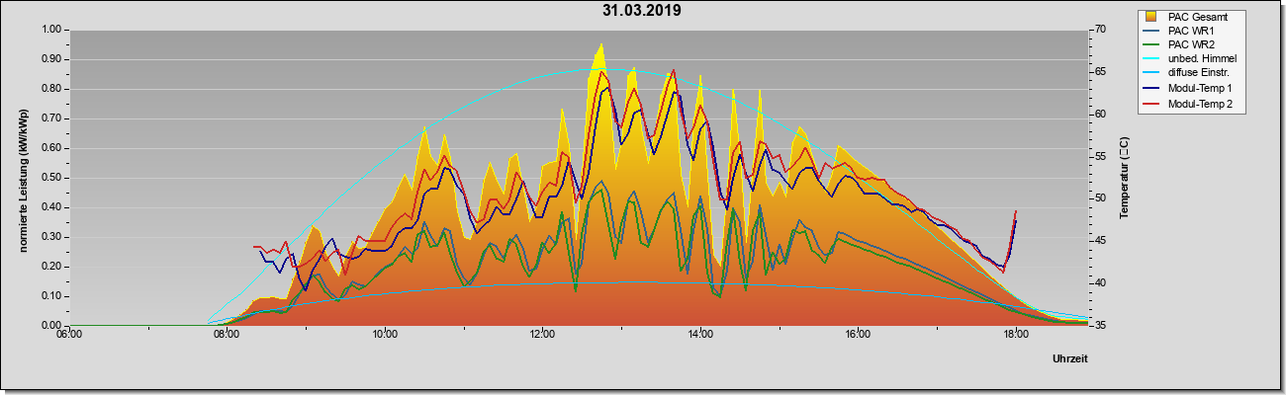This screenshot has height=395, width=1286.
Task: Click the 10:00 time axis tick
Action: click(385, 335)
